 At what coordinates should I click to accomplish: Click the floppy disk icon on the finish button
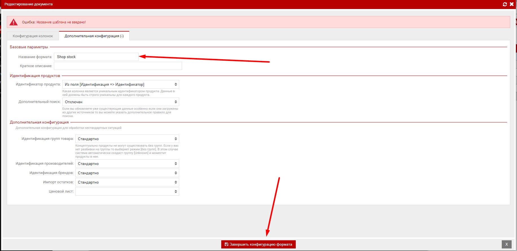(226, 244)
